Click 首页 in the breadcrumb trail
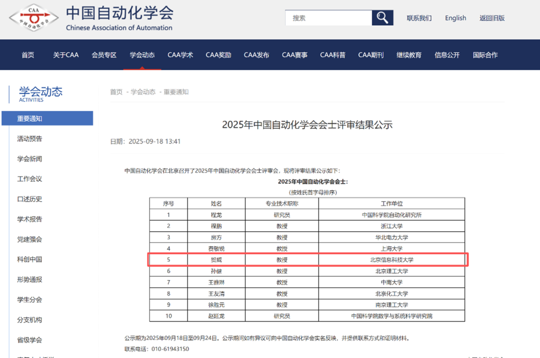 [x=116, y=92]
